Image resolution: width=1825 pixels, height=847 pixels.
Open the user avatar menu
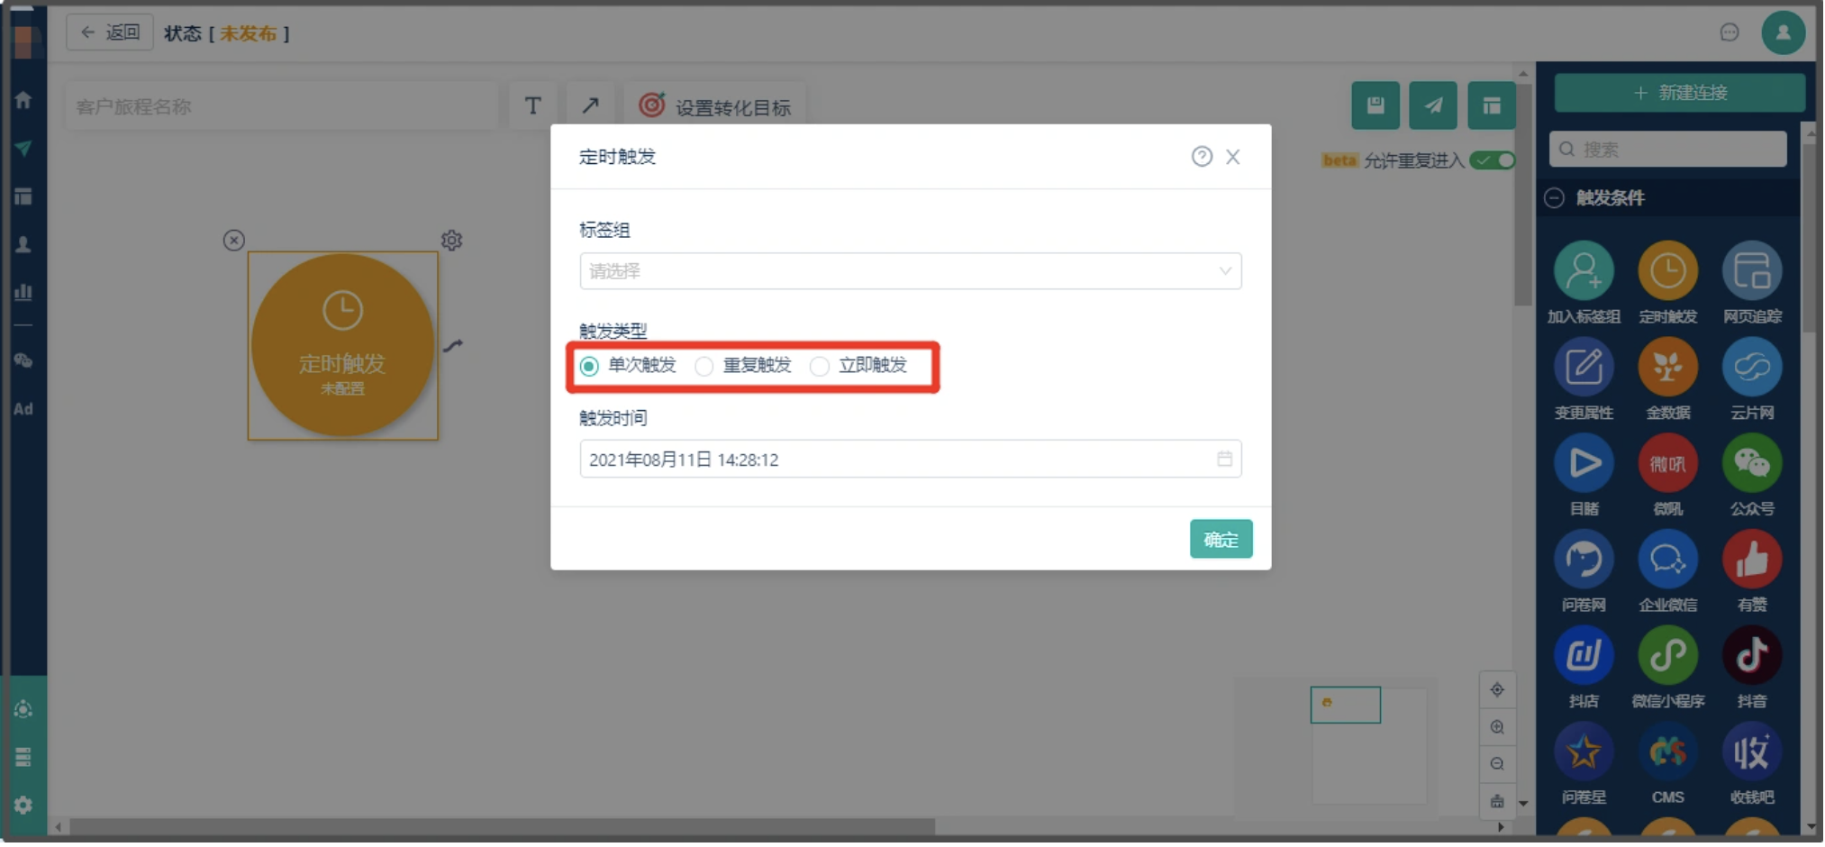1785,32
